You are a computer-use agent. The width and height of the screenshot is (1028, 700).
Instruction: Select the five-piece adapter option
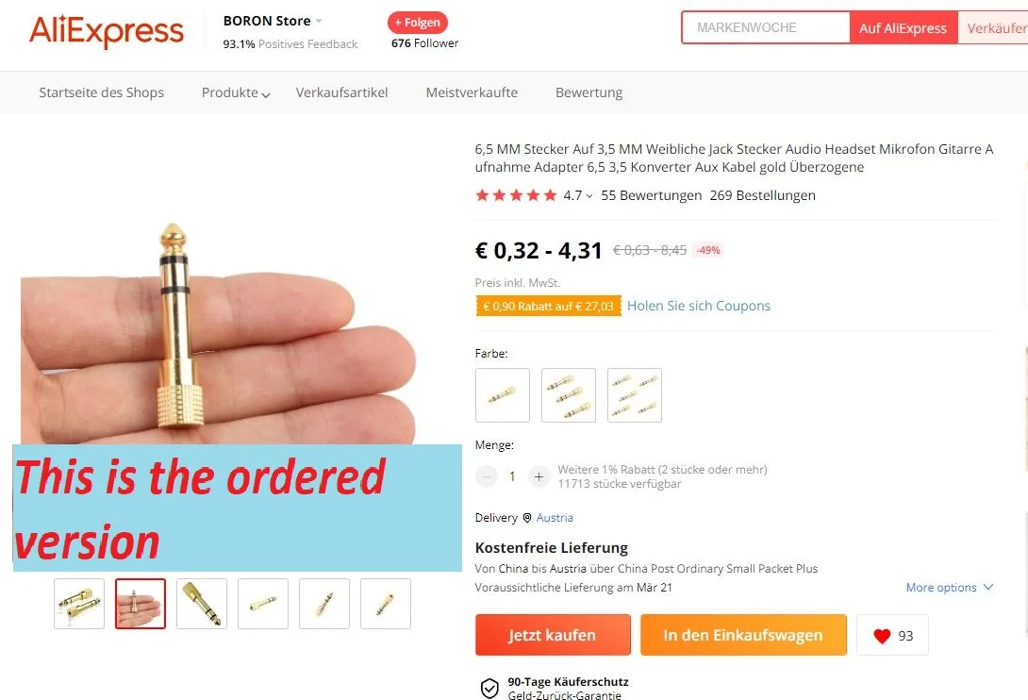635,395
